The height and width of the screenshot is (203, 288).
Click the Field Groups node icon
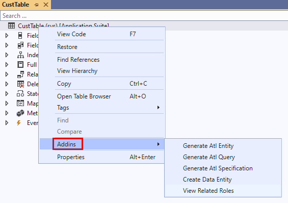coord(20,45)
